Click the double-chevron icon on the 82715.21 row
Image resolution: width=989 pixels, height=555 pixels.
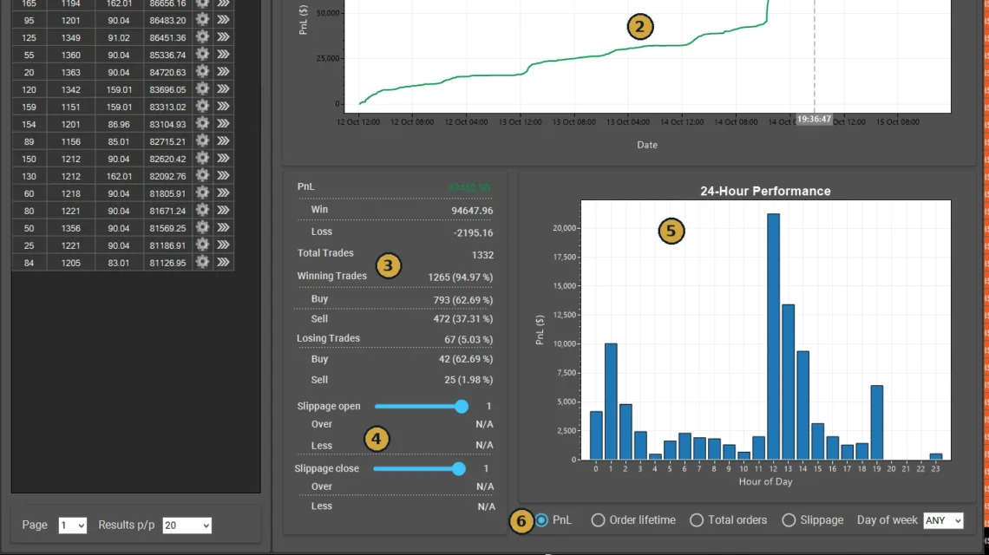[223, 141]
